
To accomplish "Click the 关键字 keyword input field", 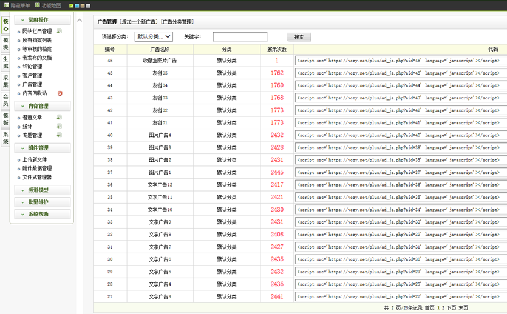I will tap(240, 37).
